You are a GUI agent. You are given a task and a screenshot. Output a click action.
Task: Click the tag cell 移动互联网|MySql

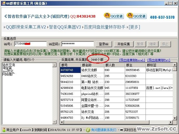(159, 70)
